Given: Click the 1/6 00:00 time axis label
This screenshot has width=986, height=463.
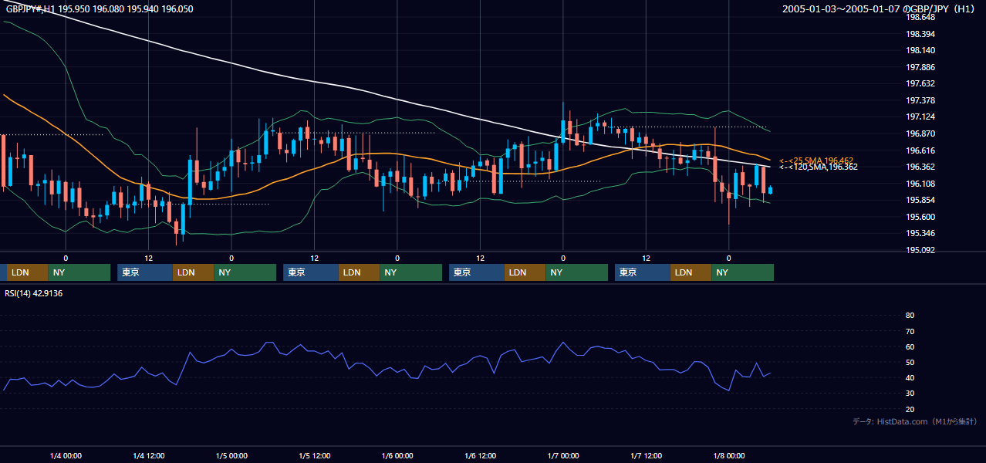Looking at the screenshot, I should click(x=397, y=455).
